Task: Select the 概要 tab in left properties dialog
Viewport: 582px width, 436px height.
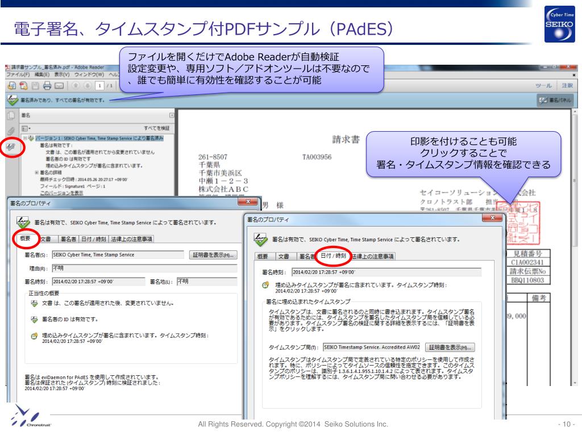Action: click(26, 238)
